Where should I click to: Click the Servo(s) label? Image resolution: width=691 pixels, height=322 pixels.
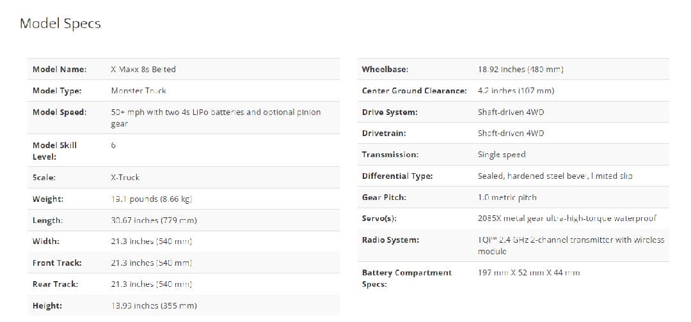379,218
